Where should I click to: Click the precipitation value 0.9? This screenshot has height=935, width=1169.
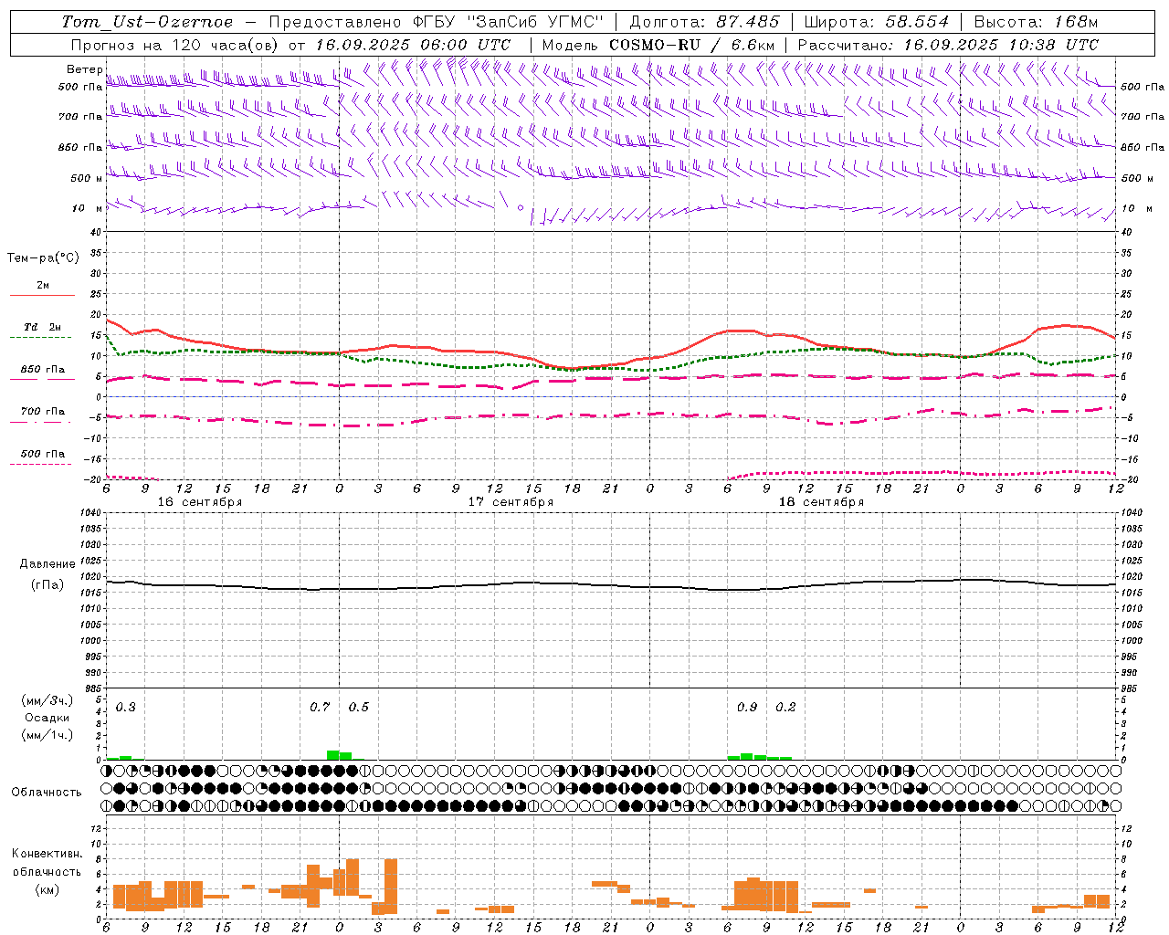(747, 707)
